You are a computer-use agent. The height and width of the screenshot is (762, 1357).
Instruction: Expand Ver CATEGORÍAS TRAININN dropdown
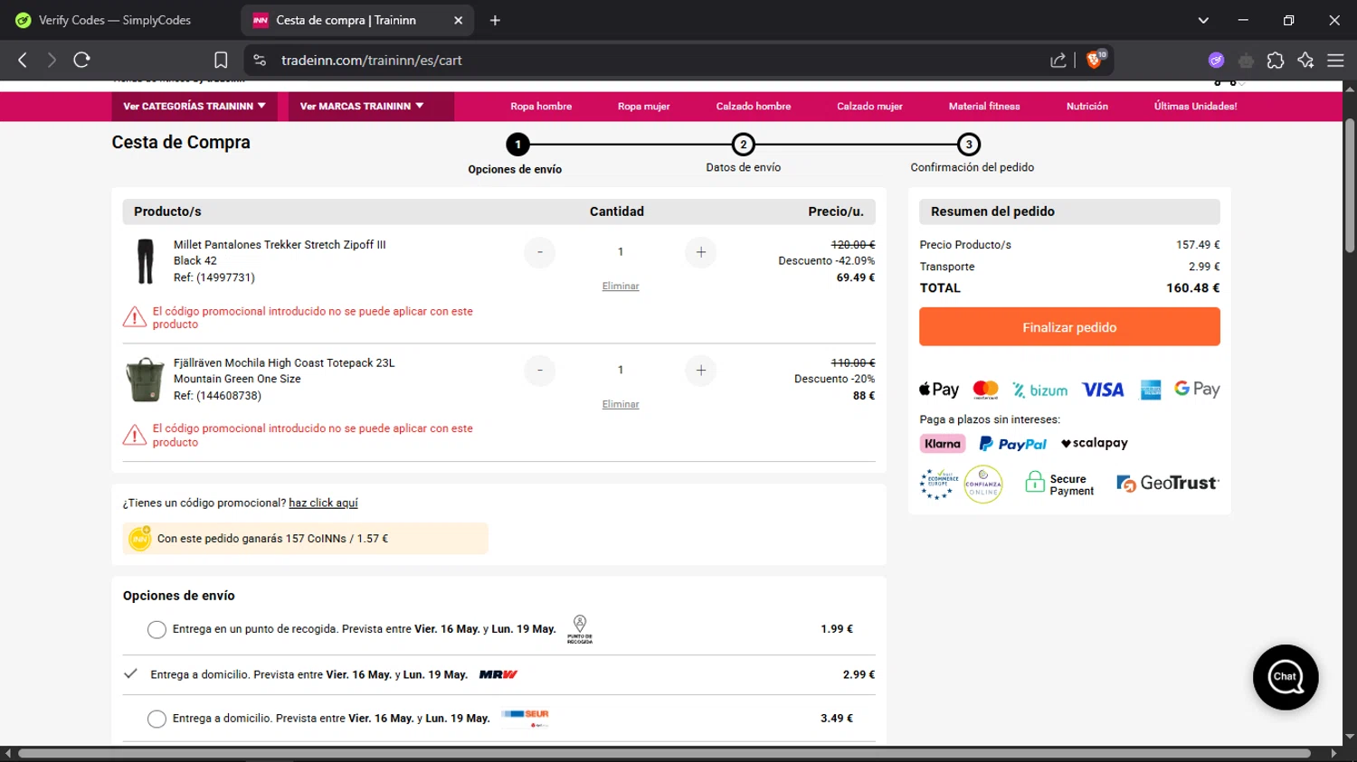(195, 106)
